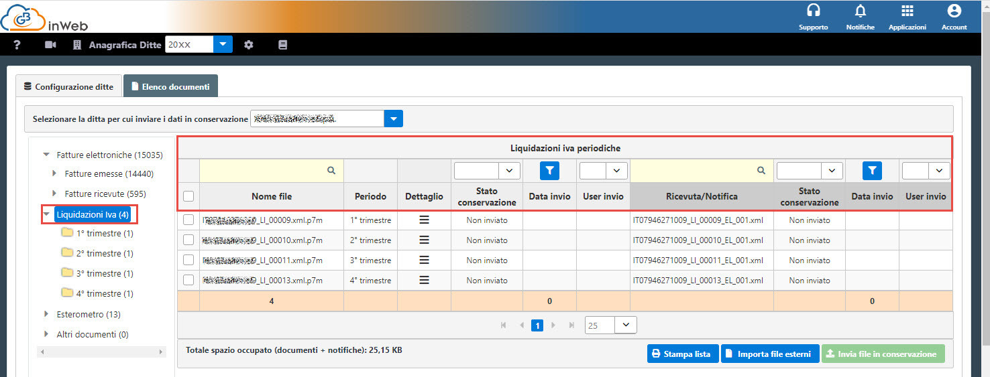This screenshot has height=377, width=990.
Task: Click the Stampa lista button
Action: (683, 354)
